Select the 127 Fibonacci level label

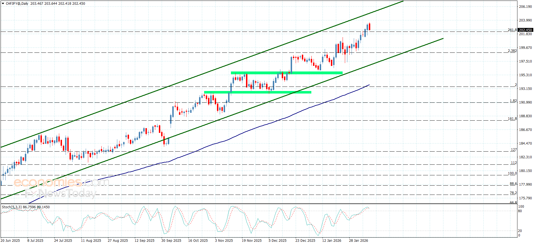514,150
